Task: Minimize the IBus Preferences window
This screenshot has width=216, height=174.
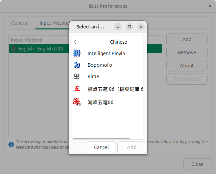Action: 198,6
